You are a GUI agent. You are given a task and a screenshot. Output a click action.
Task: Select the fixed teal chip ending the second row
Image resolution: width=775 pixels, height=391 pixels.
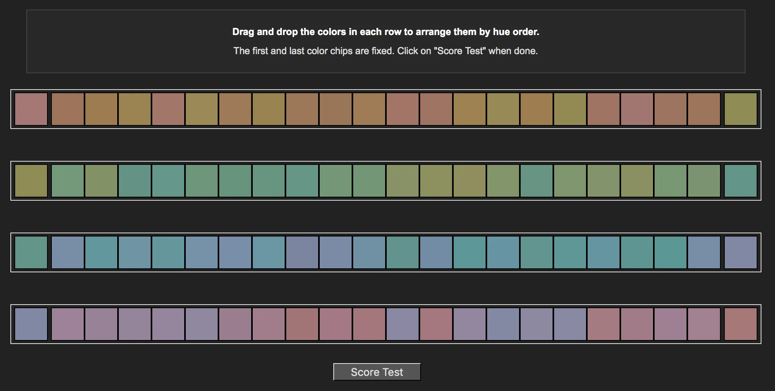741,181
